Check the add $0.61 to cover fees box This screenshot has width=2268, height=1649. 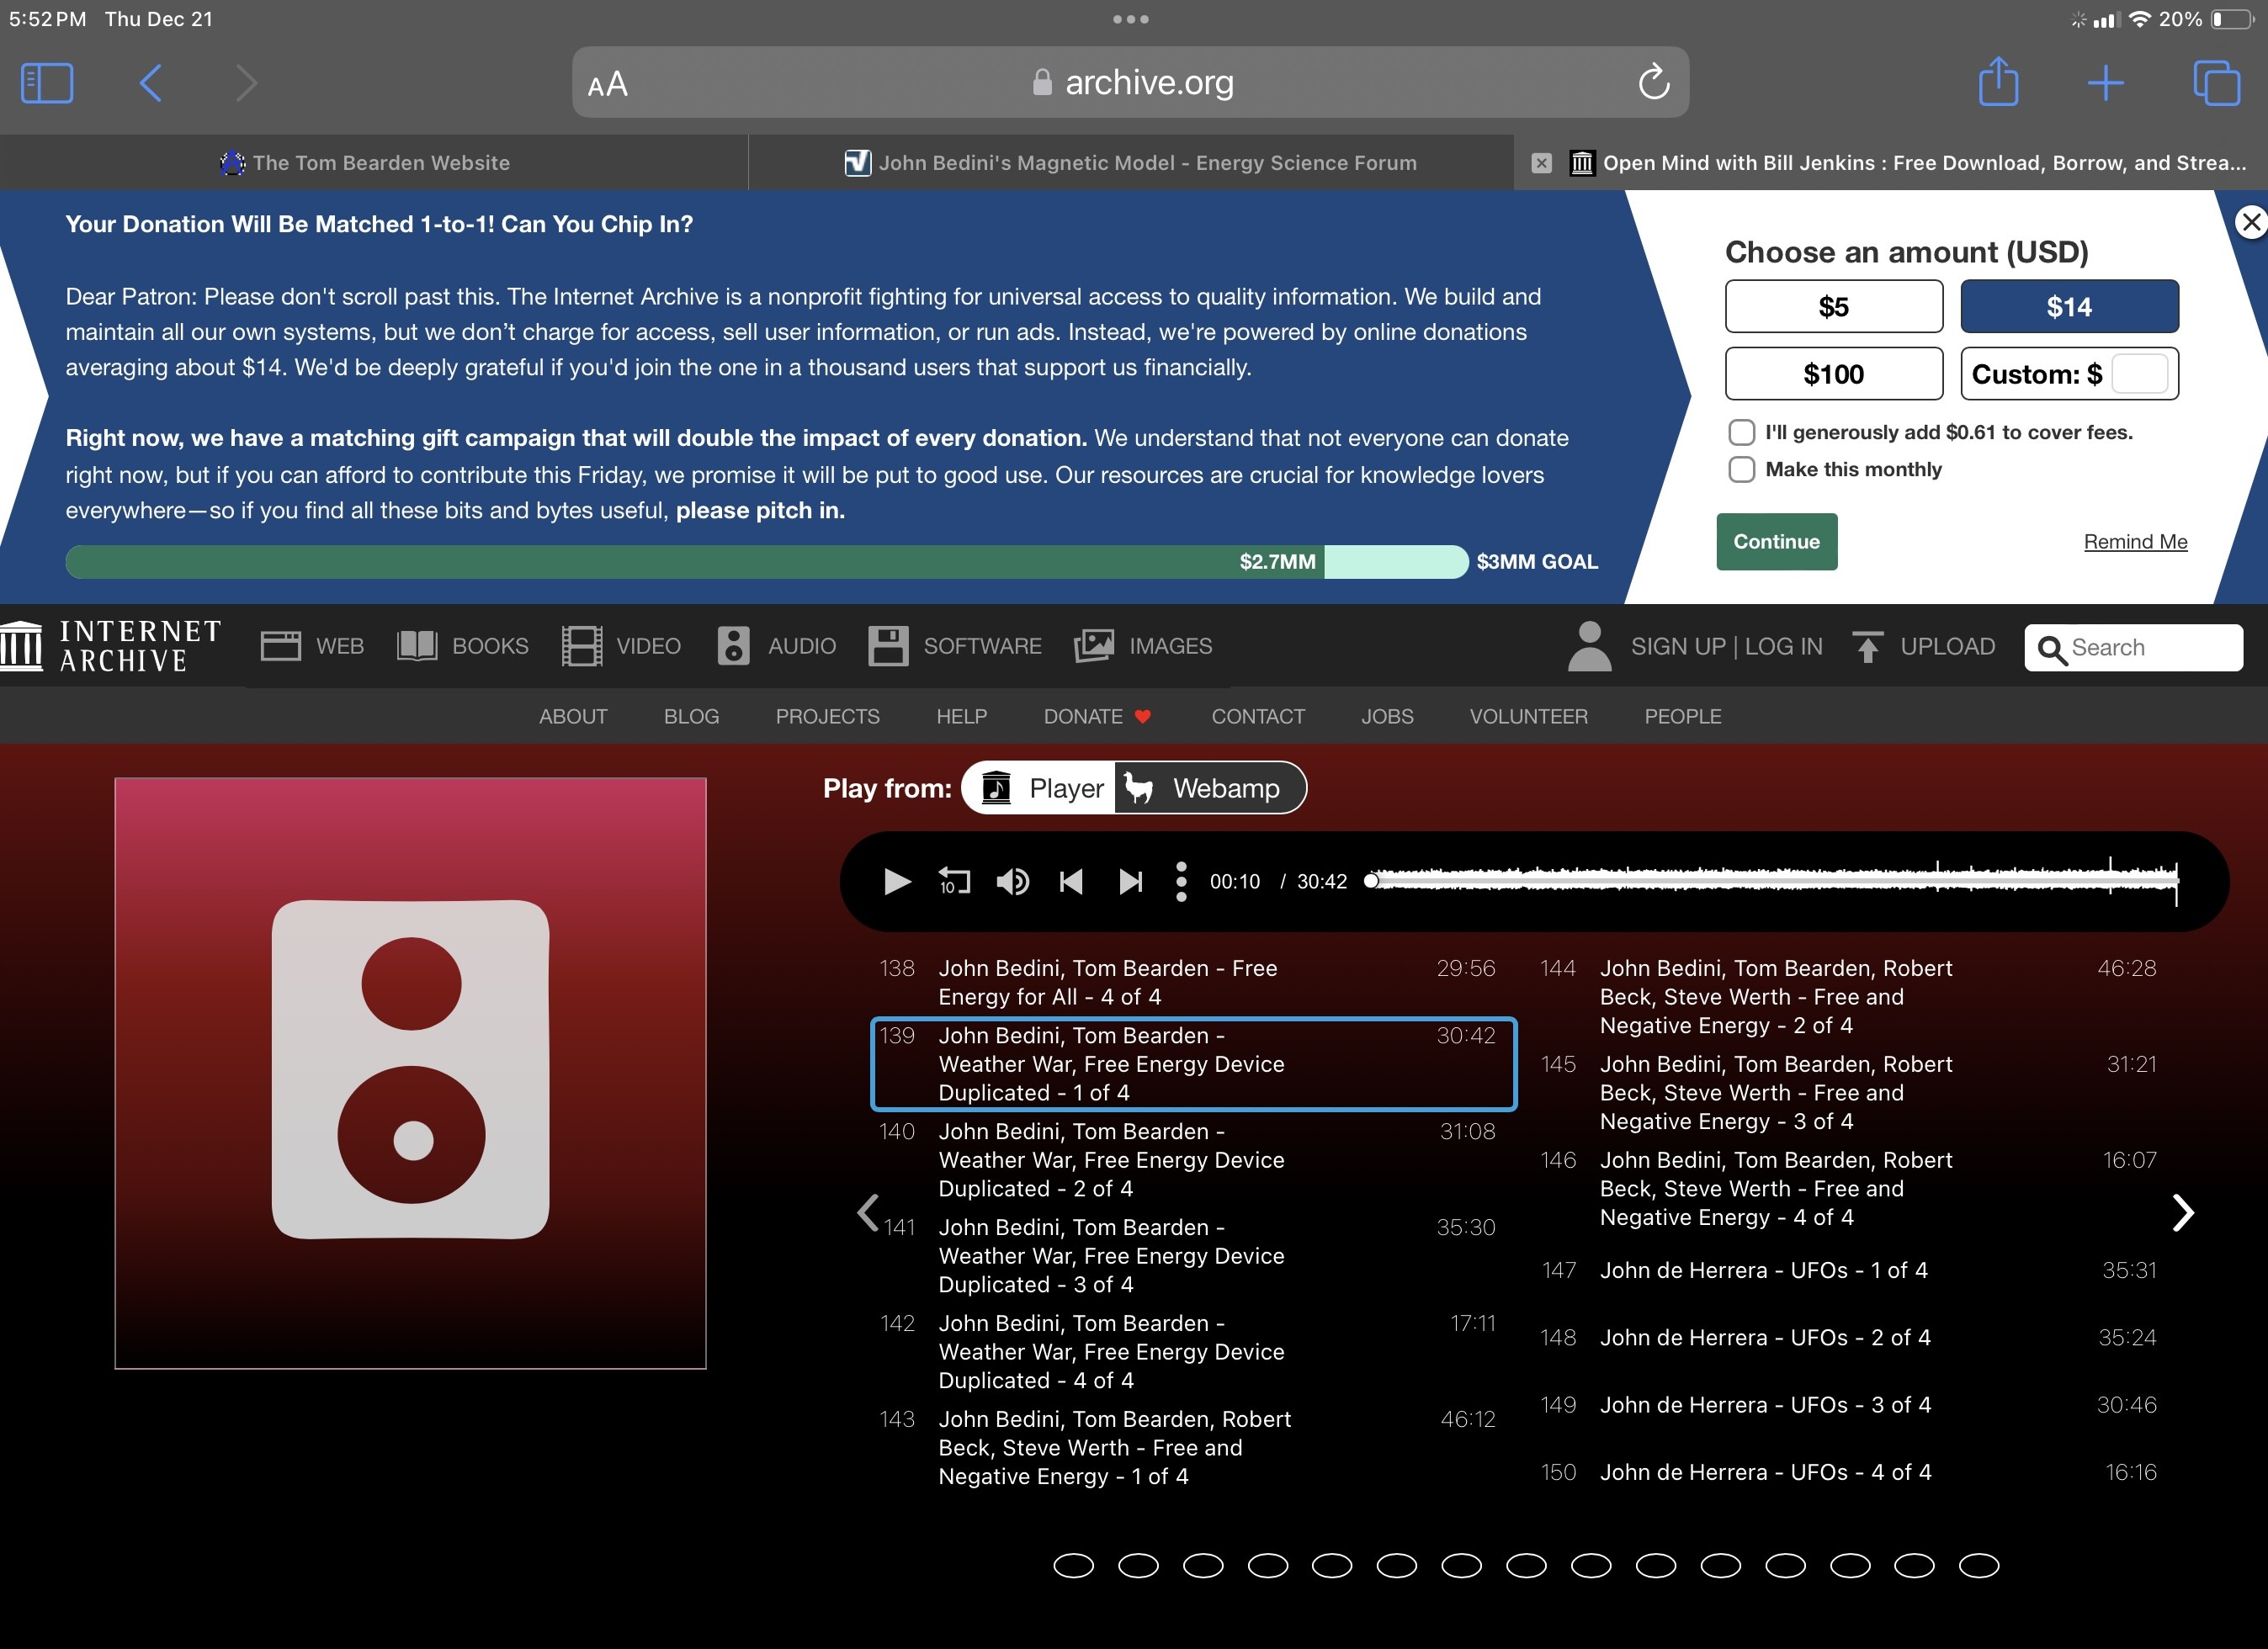pos(1741,432)
